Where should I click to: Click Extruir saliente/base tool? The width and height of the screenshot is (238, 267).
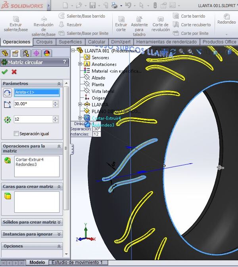pos(16,24)
